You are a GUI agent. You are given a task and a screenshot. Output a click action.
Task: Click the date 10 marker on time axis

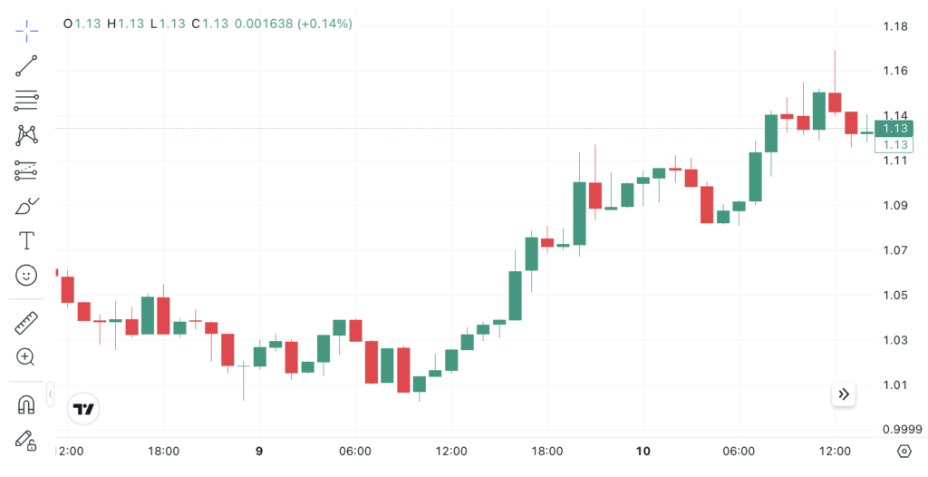point(643,451)
